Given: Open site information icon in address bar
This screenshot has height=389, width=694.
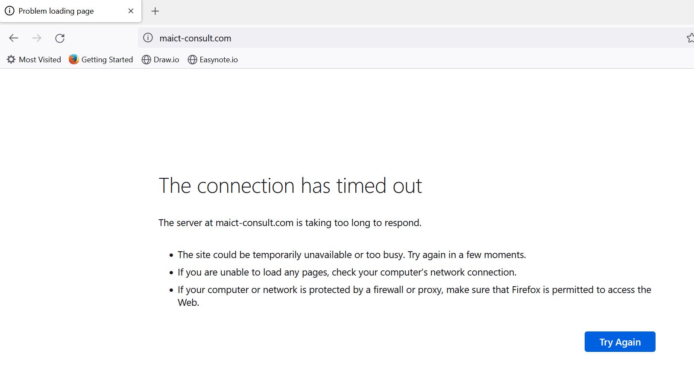Looking at the screenshot, I should [148, 38].
